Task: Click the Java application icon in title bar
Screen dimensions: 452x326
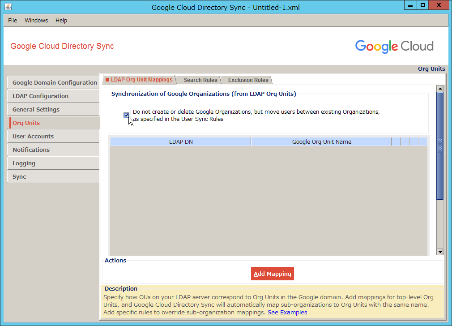Action: [8, 7]
